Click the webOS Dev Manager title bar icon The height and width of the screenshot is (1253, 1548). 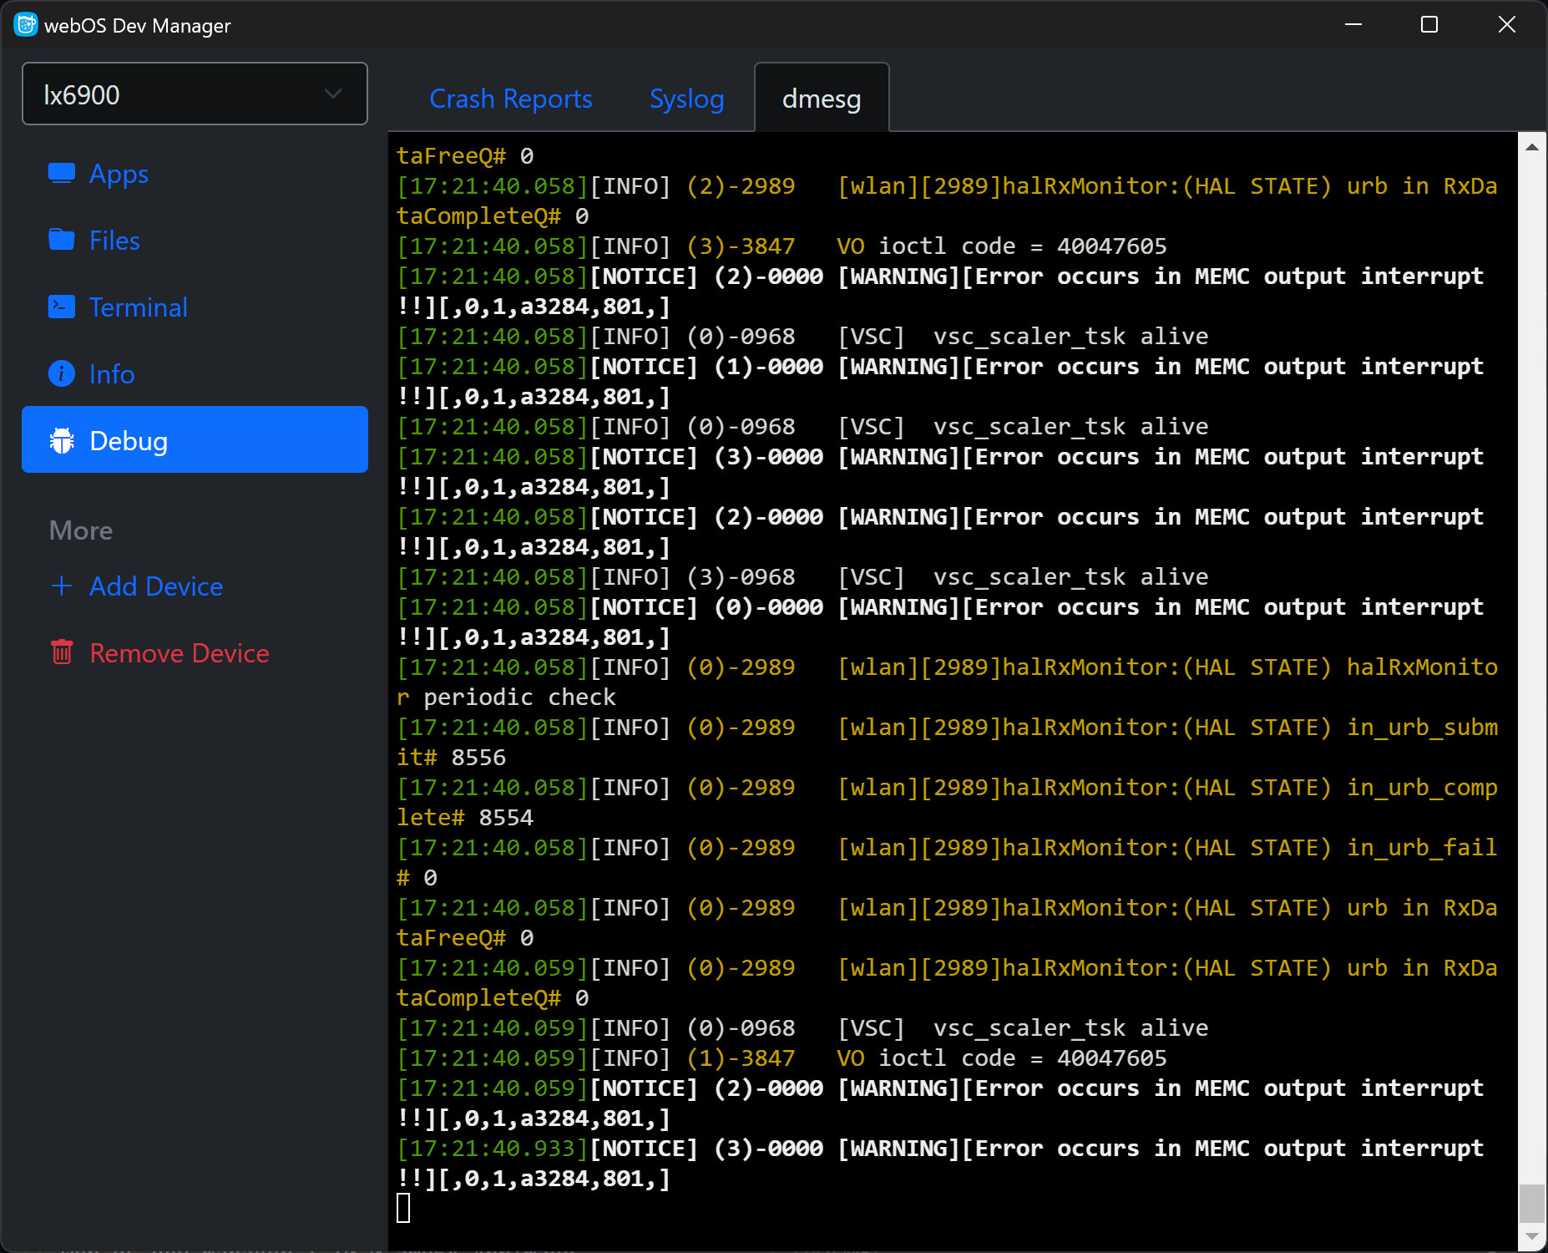25,25
